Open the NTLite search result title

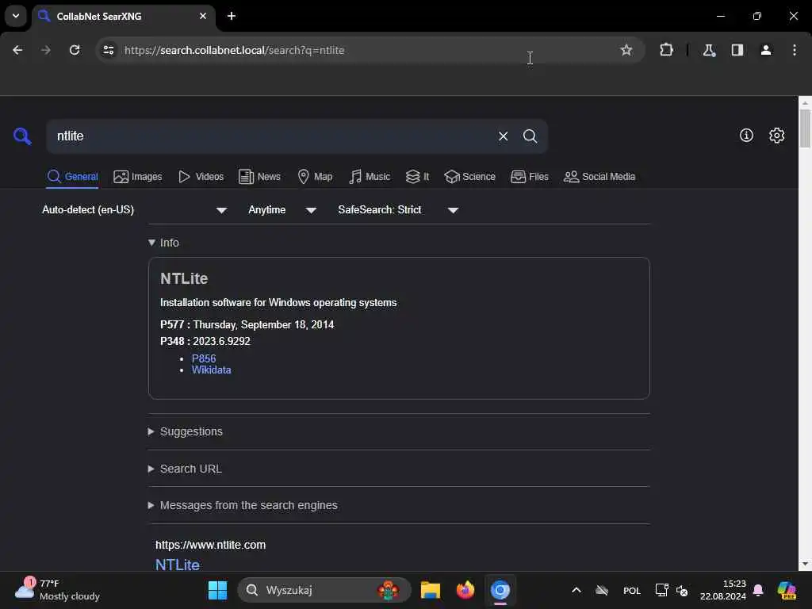click(x=178, y=565)
